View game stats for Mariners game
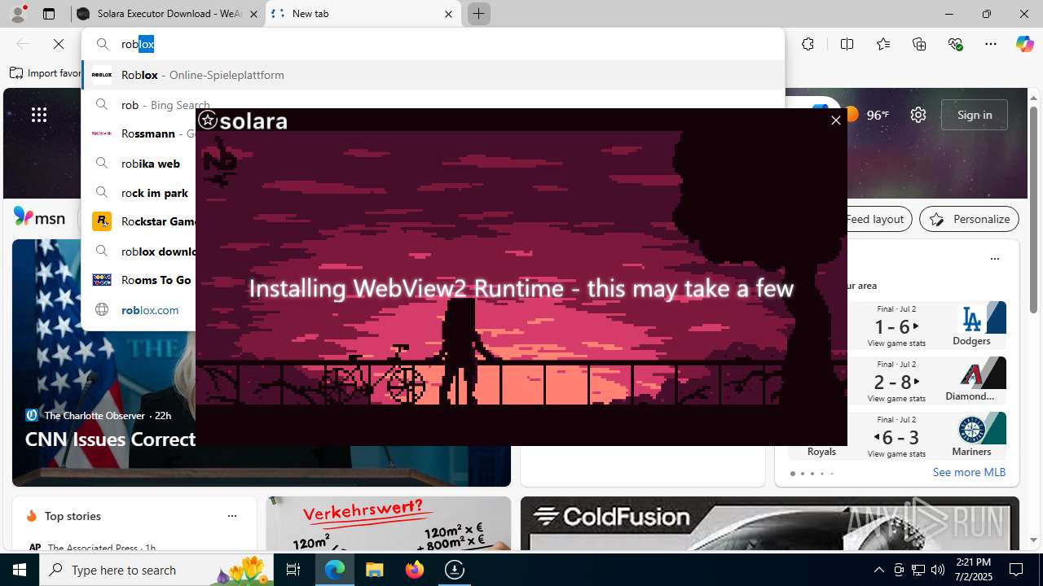1043x586 pixels. pyautogui.click(x=896, y=454)
